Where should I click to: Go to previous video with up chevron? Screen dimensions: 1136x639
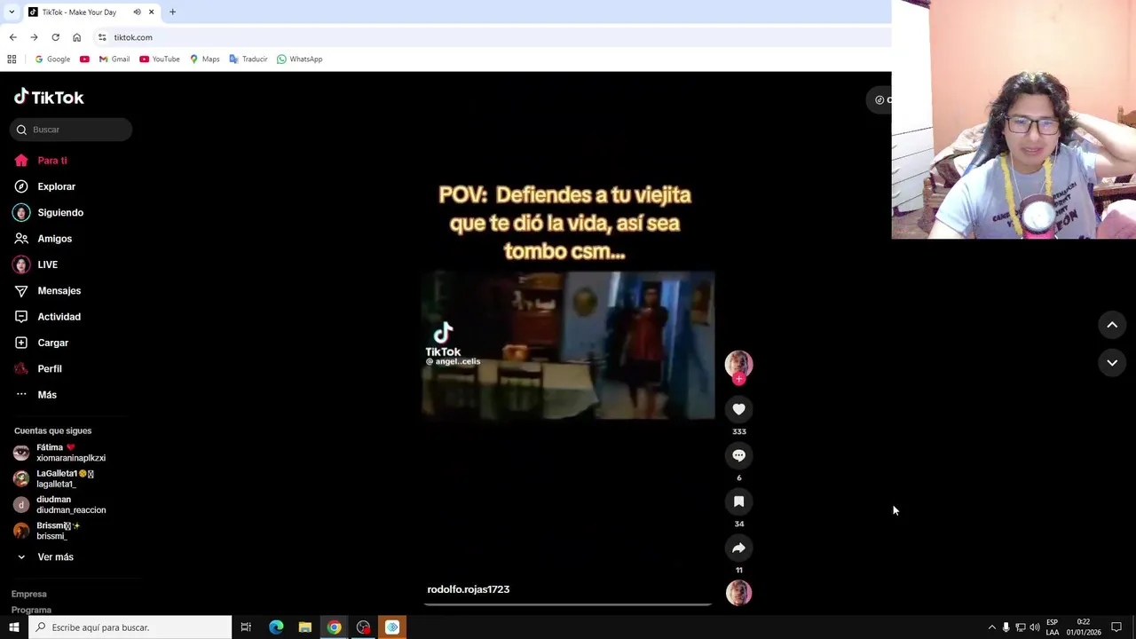(x=1112, y=325)
